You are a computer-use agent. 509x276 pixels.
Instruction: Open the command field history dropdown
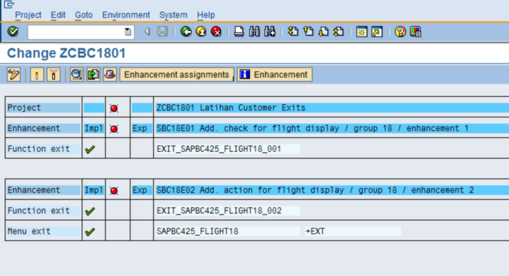[128, 31]
